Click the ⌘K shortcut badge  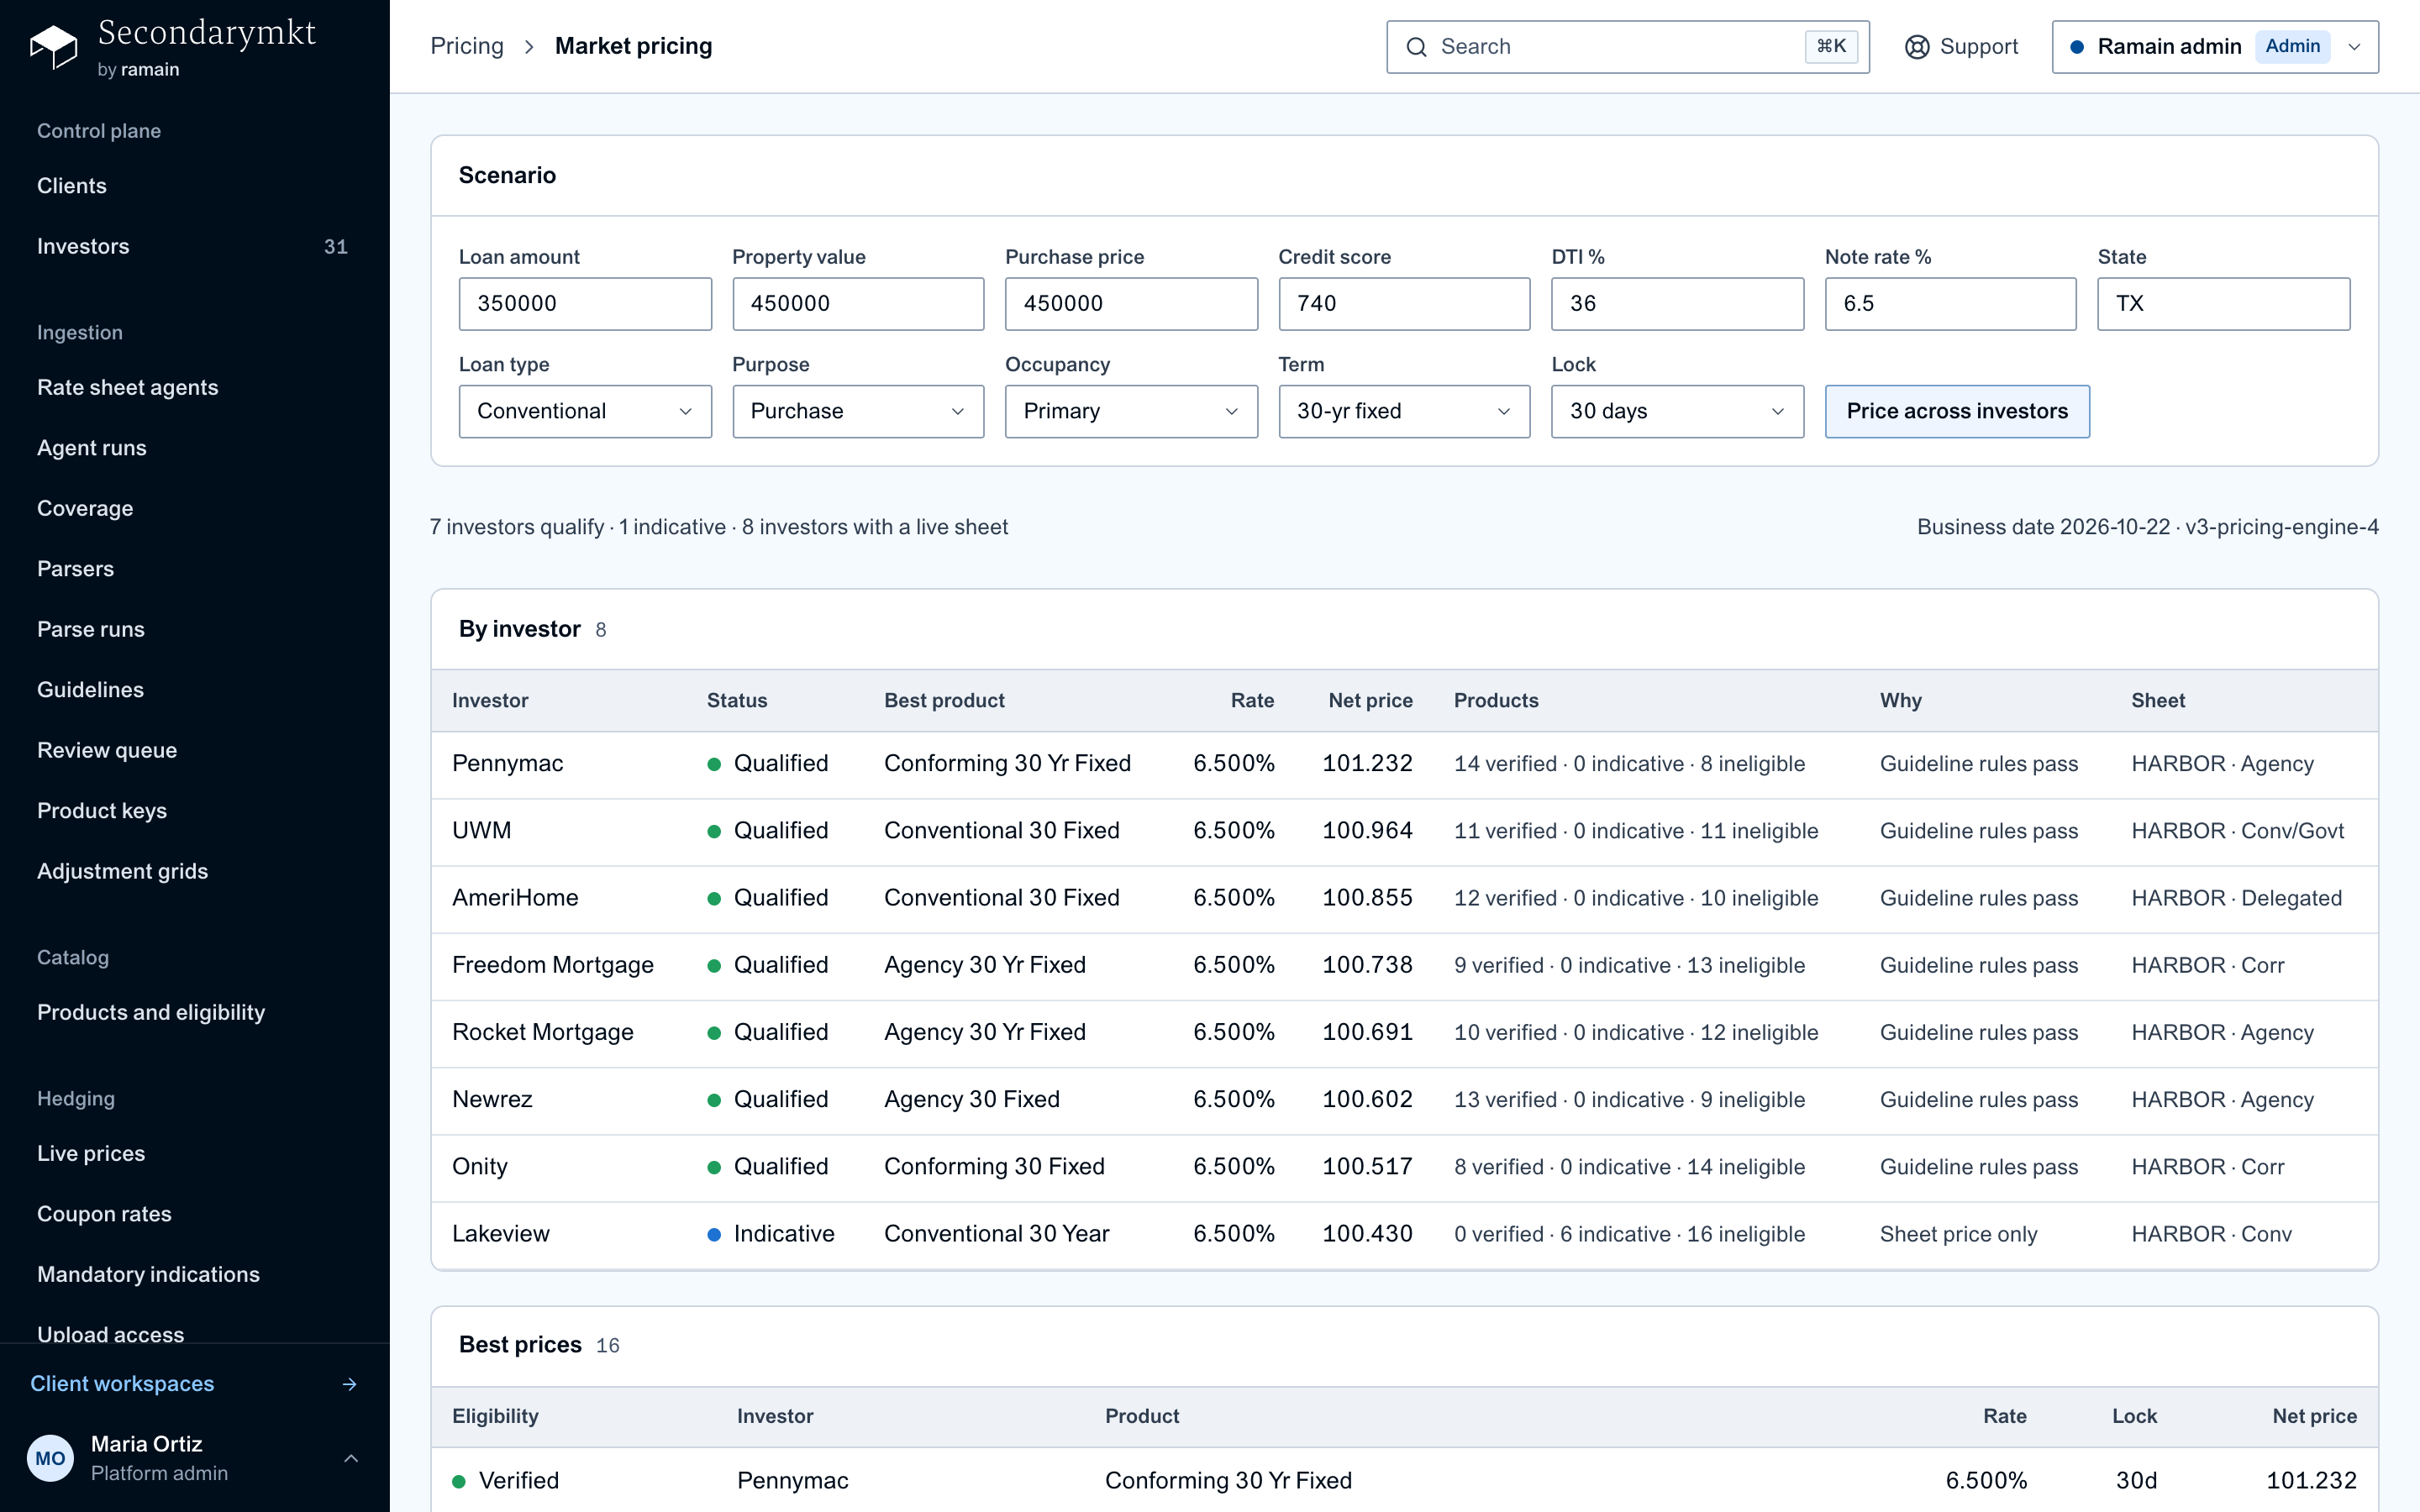1831,47
